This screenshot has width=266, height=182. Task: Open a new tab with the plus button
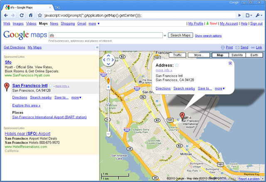(x=58, y=7)
